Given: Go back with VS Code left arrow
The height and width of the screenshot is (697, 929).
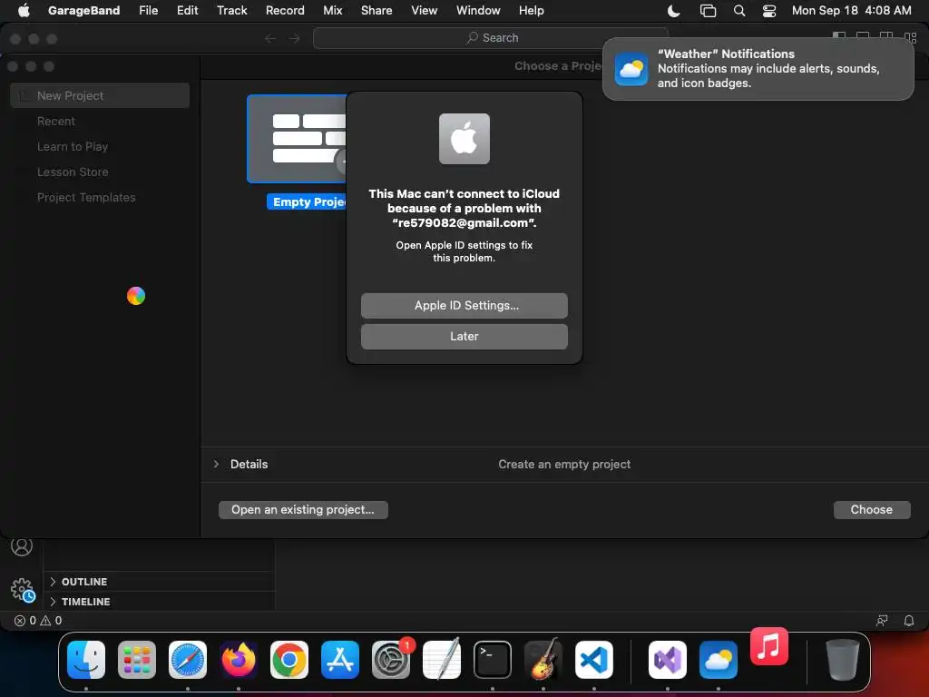Looking at the screenshot, I should point(270,38).
